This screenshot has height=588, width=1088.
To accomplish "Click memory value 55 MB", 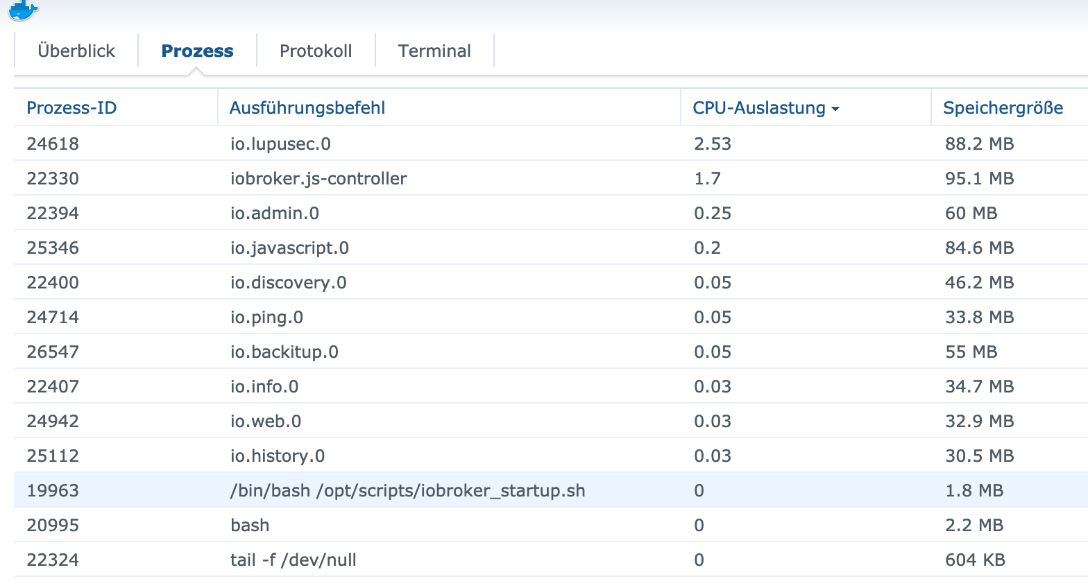I will 971,352.
